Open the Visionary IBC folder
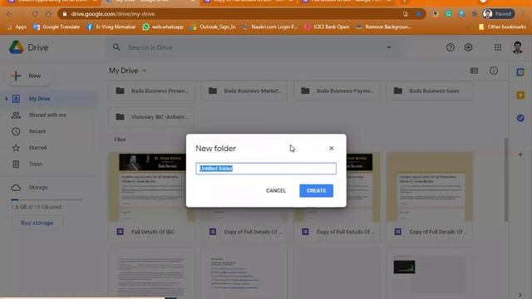532x299 pixels. (x=151, y=117)
